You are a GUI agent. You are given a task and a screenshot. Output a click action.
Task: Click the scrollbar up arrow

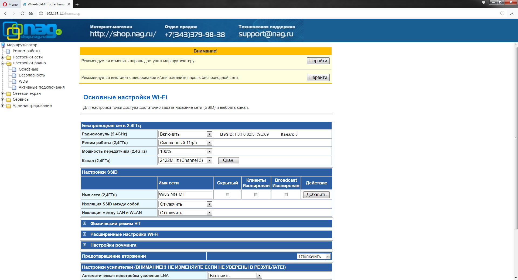click(516, 45)
